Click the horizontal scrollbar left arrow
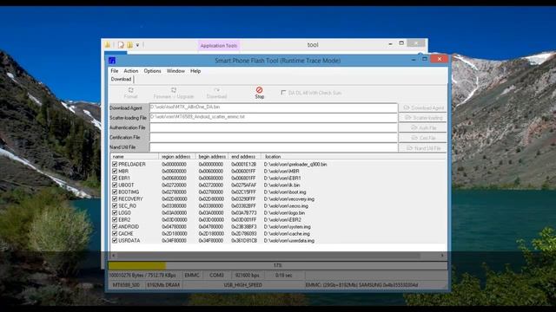 [114, 255]
